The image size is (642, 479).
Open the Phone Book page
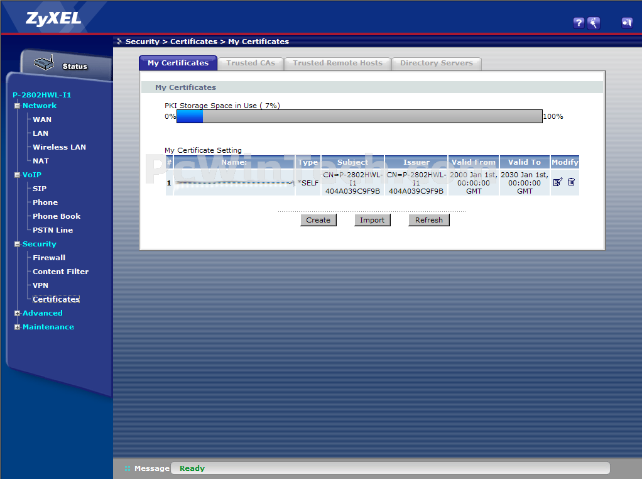click(x=57, y=216)
